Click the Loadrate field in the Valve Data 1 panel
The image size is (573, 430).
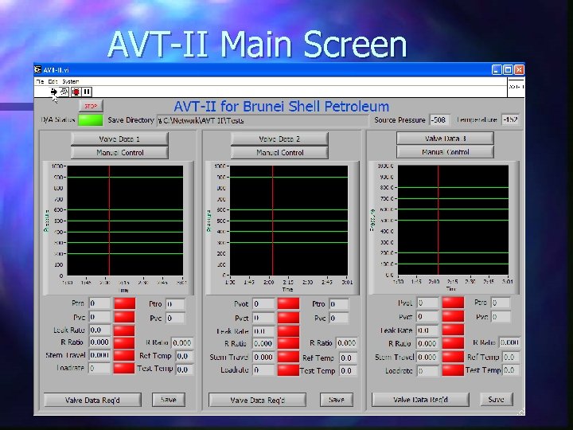[99, 368]
